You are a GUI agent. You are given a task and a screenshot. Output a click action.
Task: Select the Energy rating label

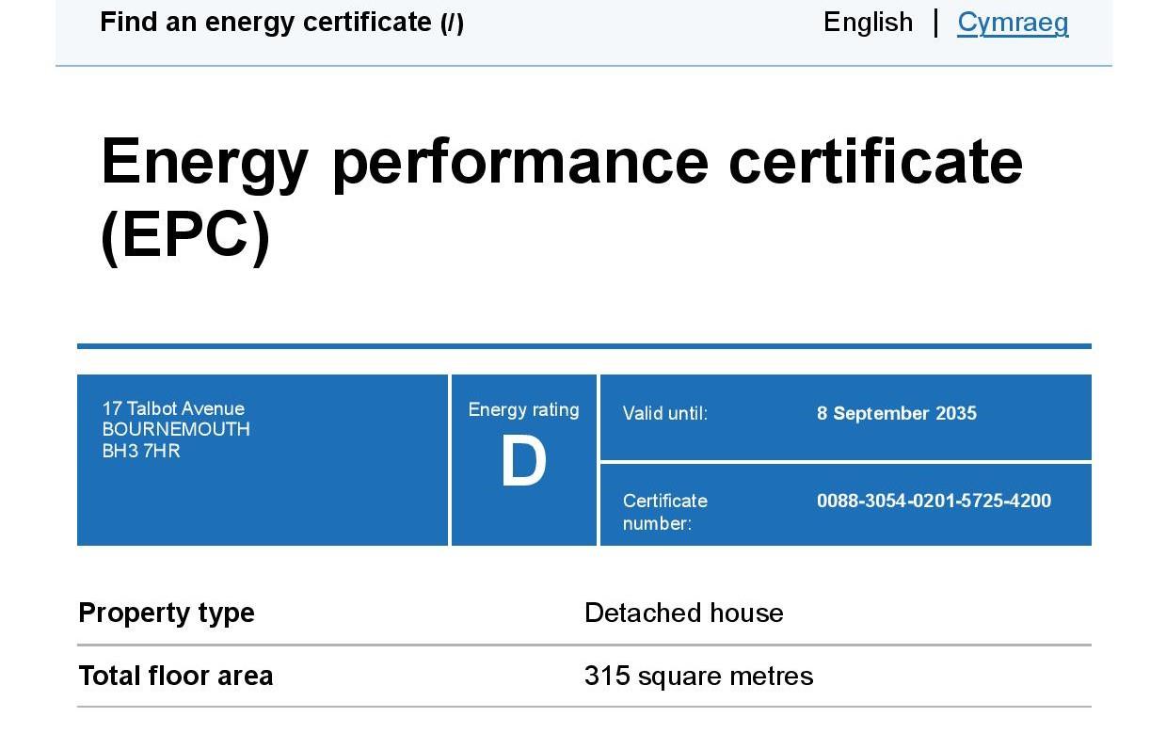point(523,409)
